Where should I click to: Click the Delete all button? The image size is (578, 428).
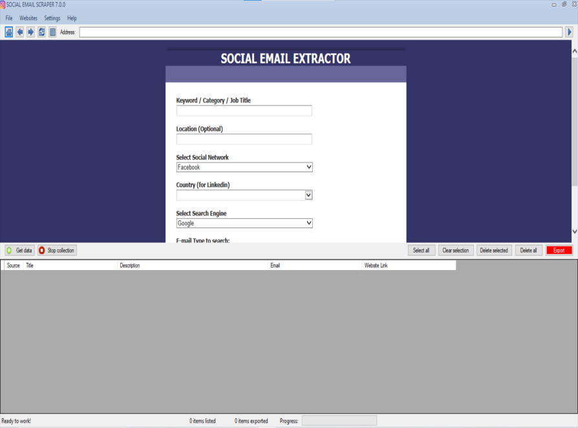pos(529,251)
